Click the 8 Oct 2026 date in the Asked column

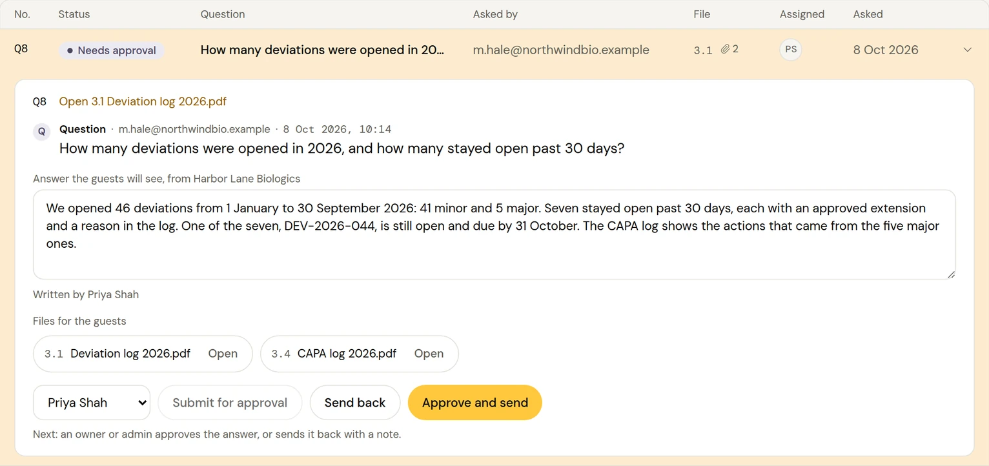(886, 50)
